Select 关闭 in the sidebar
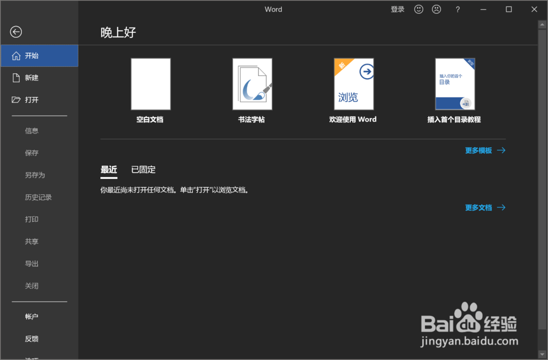548x360 pixels. pyautogui.click(x=31, y=286)
